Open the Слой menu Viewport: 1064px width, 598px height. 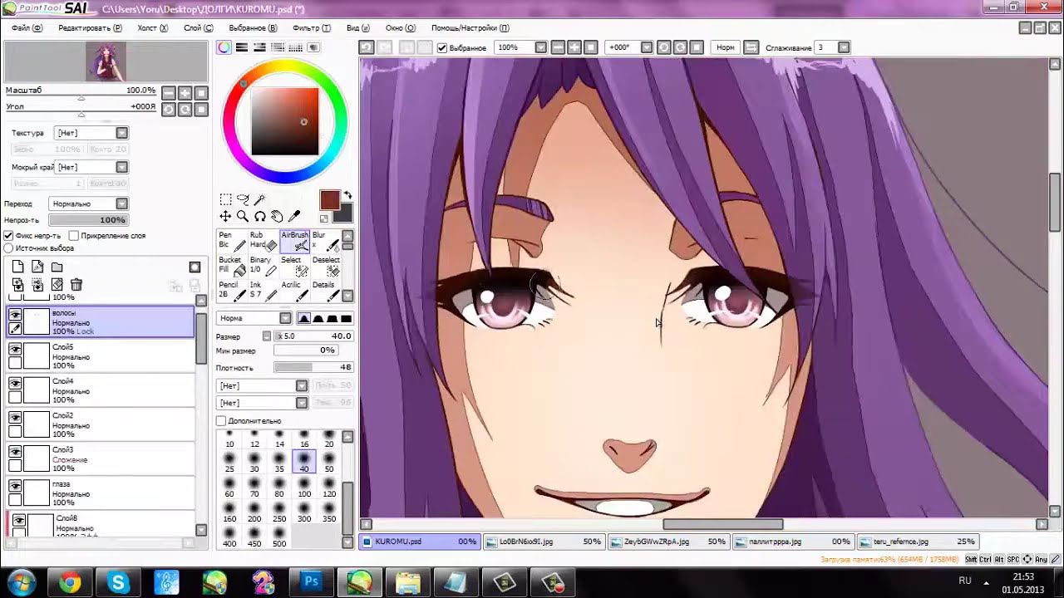point(198,27)
